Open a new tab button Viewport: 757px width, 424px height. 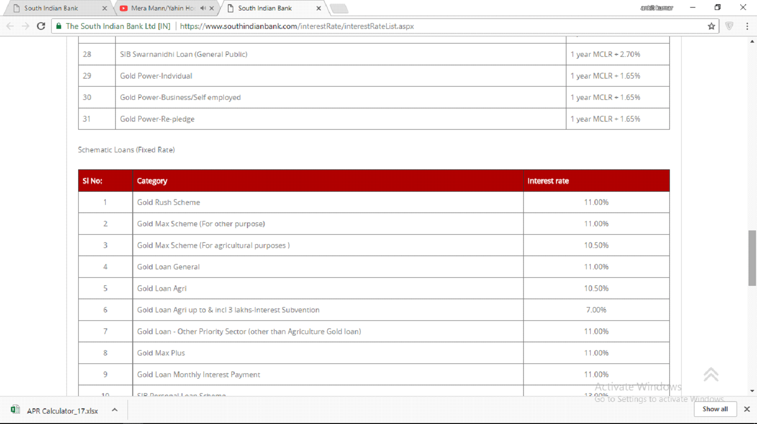pos(339,8)
